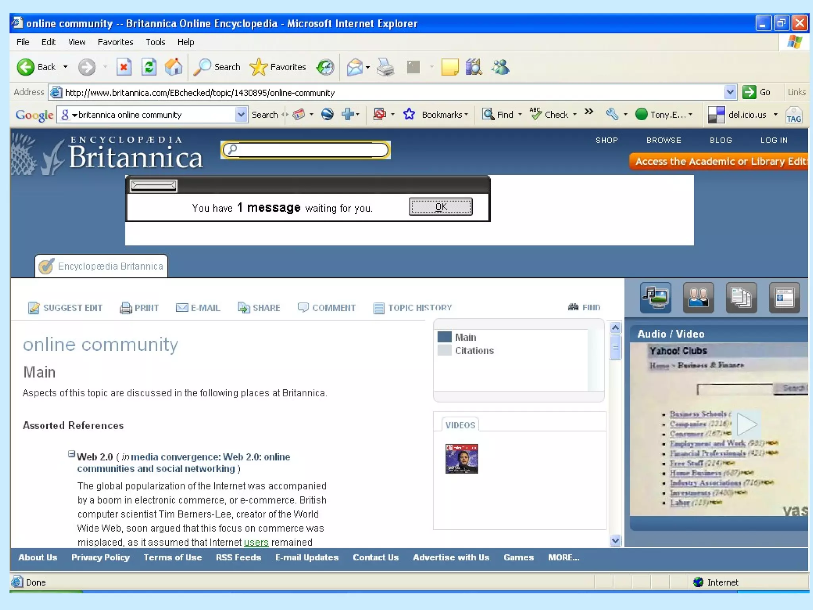Select the Main section box

[x=444, y=337]
